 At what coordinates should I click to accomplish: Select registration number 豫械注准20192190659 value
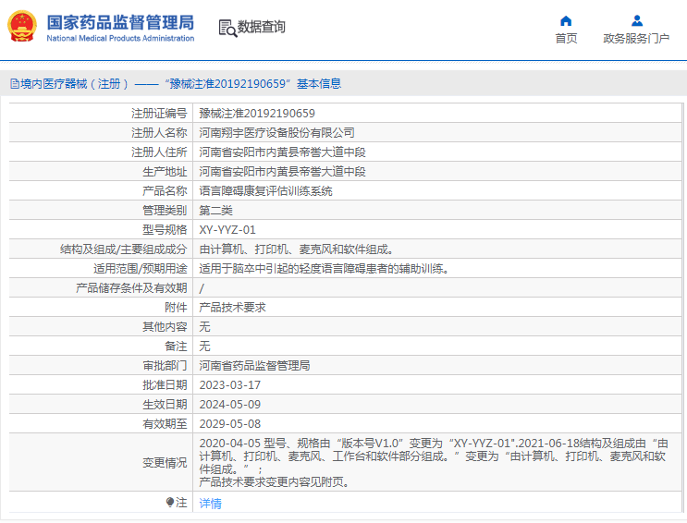pos(257,114)
